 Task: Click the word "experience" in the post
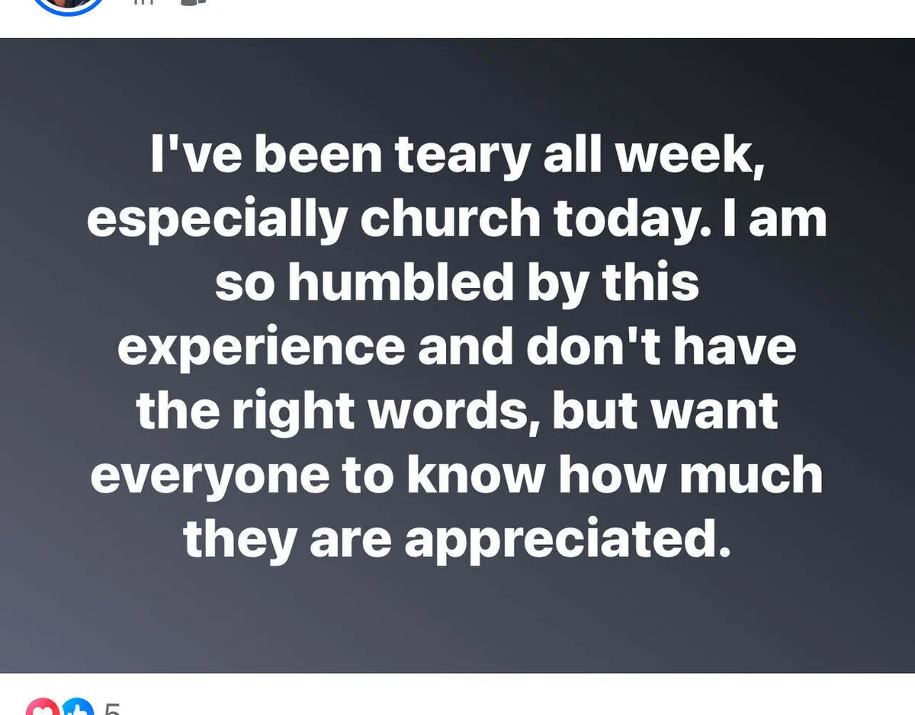pos(261,347)
